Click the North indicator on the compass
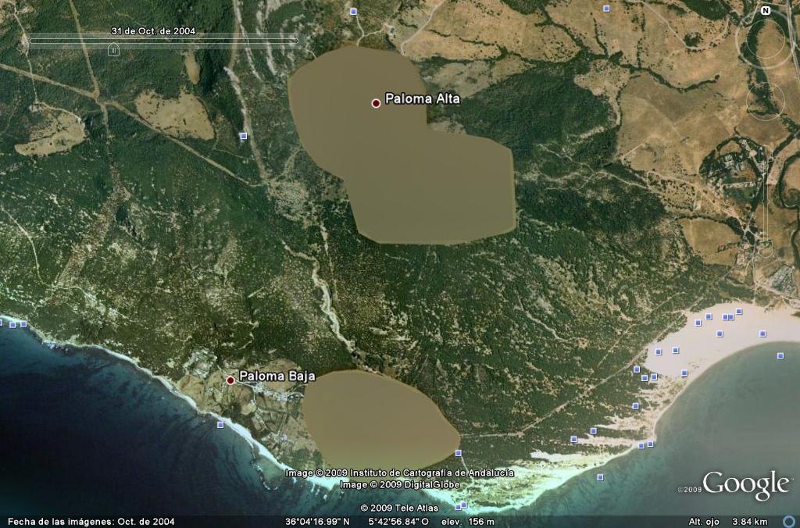The width and height of the screenshot is (800, 528). coord(766,11)
